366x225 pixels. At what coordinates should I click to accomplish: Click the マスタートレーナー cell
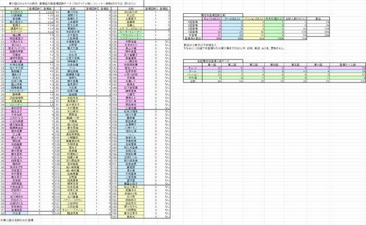tap(131, 38)
